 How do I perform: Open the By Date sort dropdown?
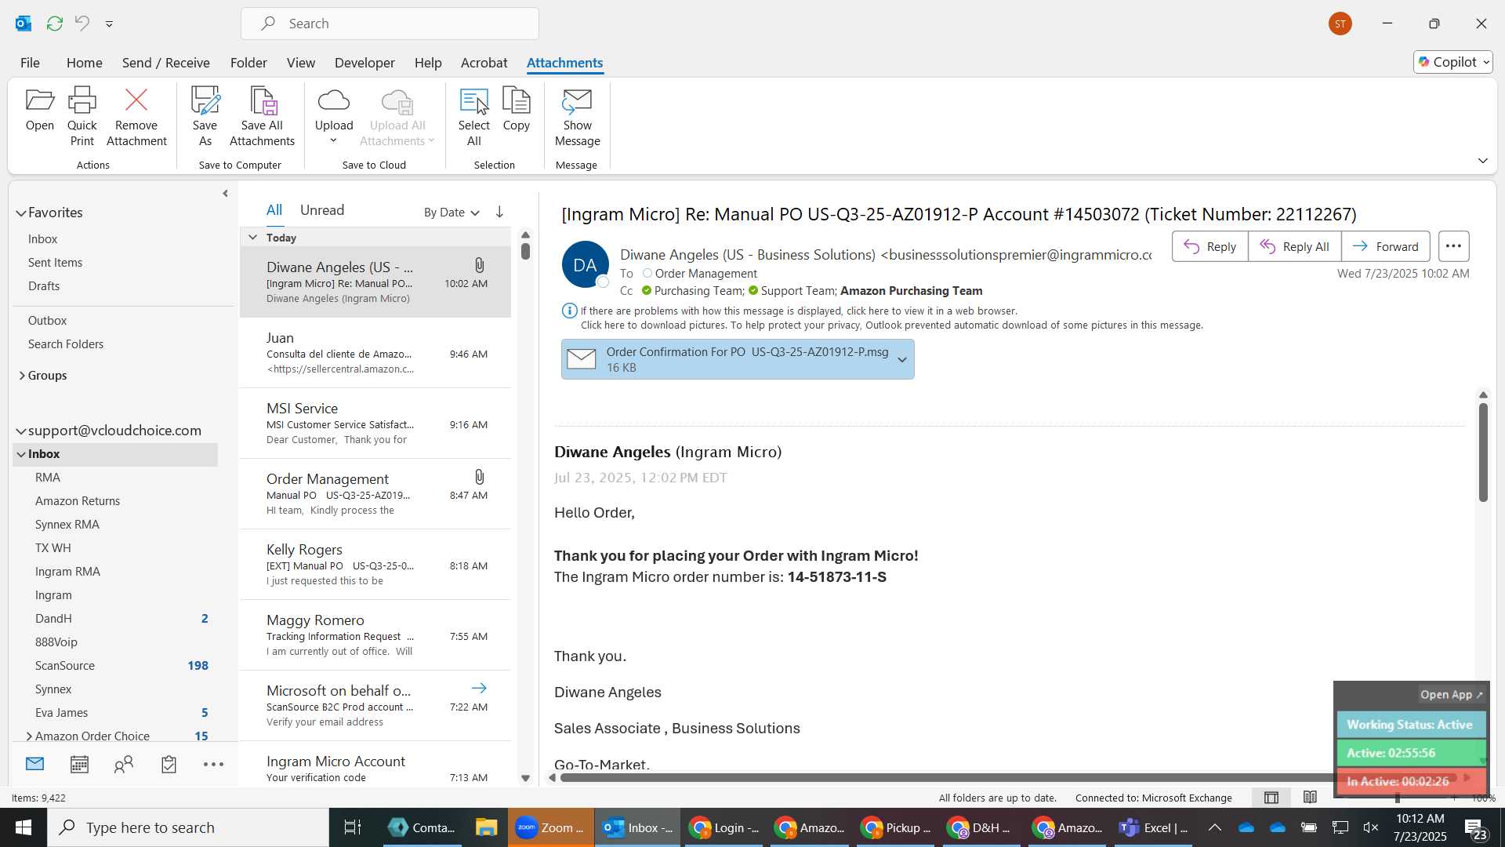[x=451, y=213]
